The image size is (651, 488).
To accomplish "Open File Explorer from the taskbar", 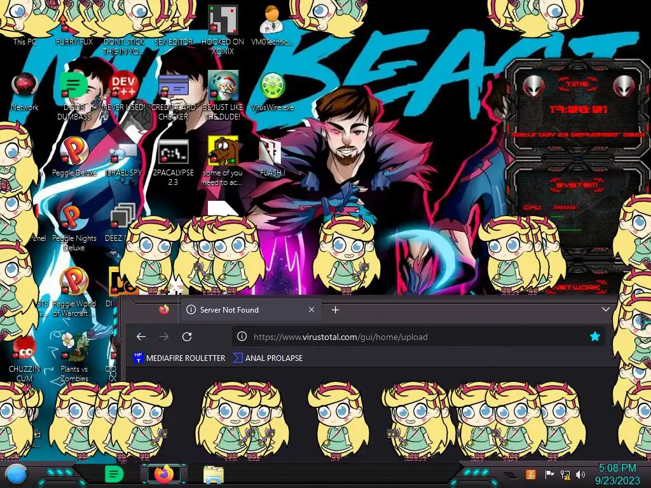I will point(214,475).
